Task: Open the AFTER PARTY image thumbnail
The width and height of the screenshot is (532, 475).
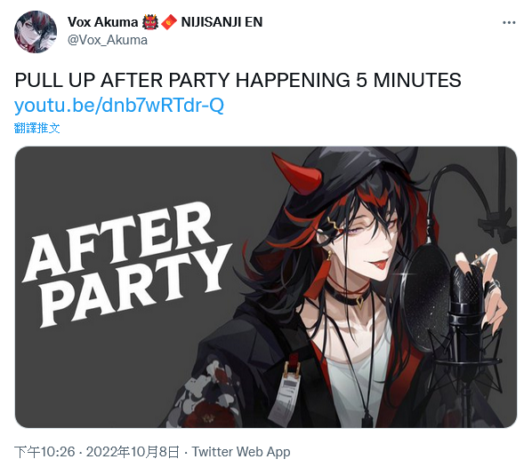Action: click(x=266, y=287)
